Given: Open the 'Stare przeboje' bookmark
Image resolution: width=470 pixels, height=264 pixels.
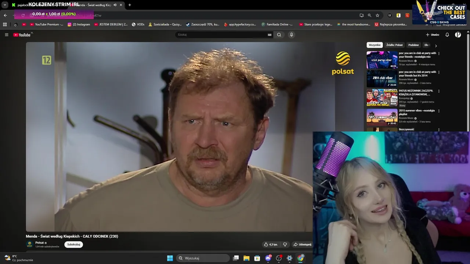Looking at the screenshot, I should (316, 25).
